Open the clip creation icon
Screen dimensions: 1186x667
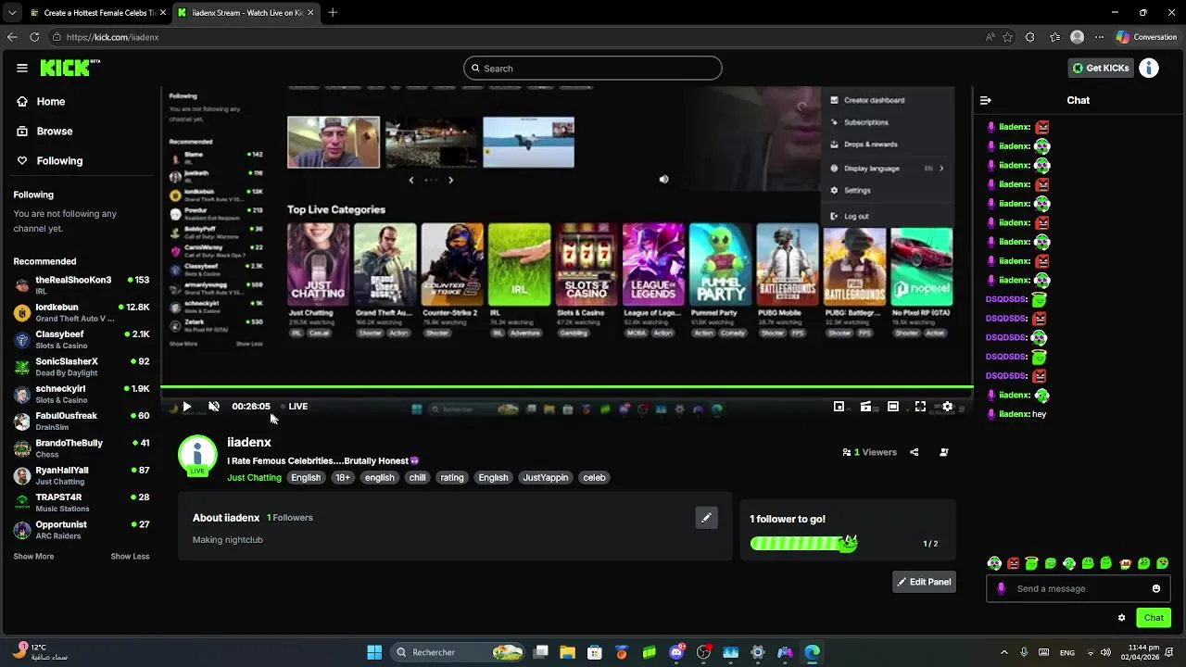pyautogui.click(x=865, y=406)
